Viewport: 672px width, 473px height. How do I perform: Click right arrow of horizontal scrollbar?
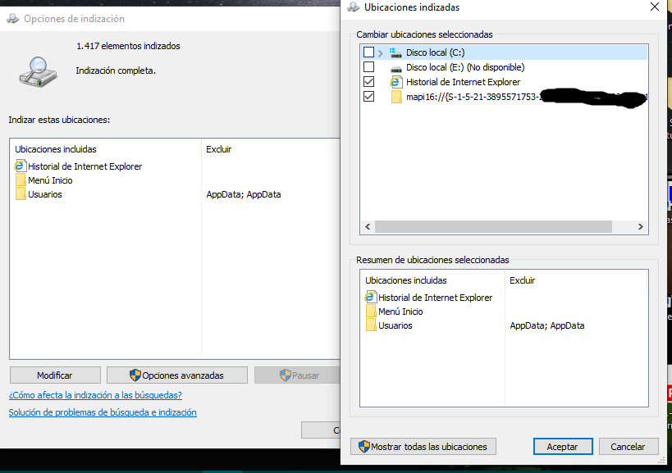tap(640, 226)
